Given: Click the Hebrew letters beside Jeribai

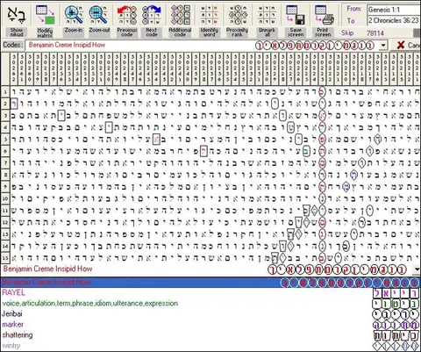Looking at the screenshot, I should (396, 314).
